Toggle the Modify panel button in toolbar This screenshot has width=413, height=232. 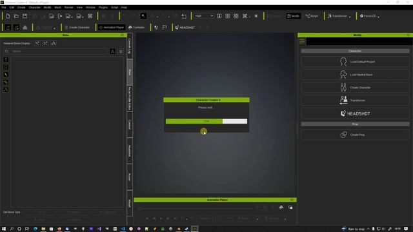click(x=293, y=16)
